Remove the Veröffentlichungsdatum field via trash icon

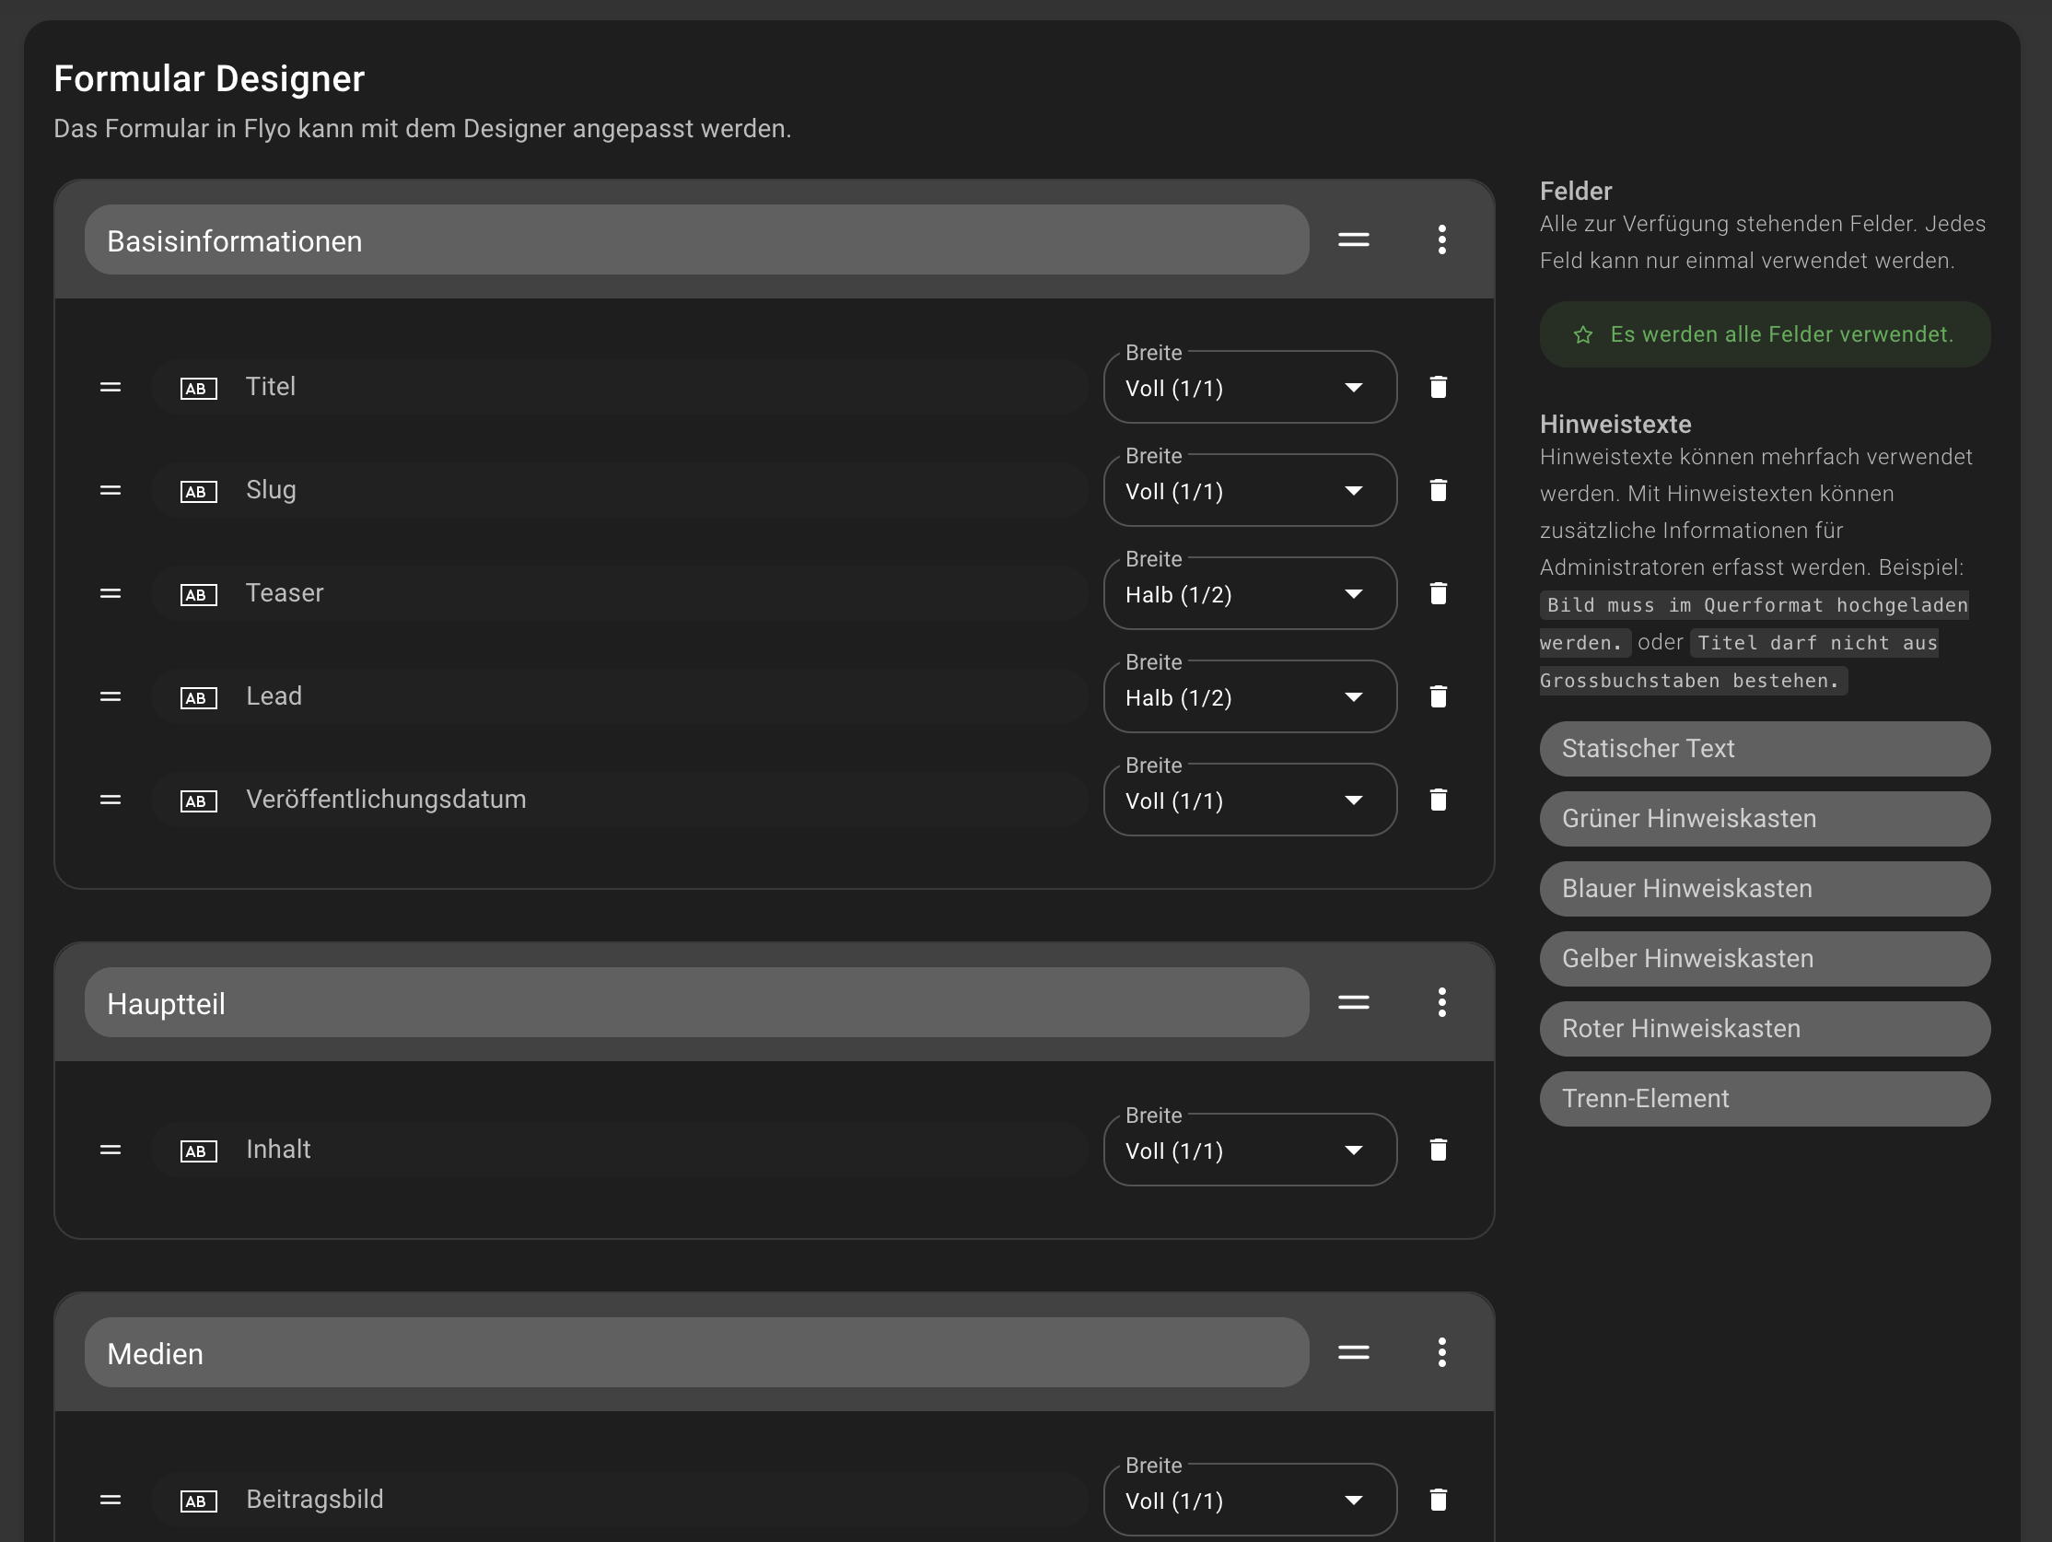click(x=1438, y=800)
